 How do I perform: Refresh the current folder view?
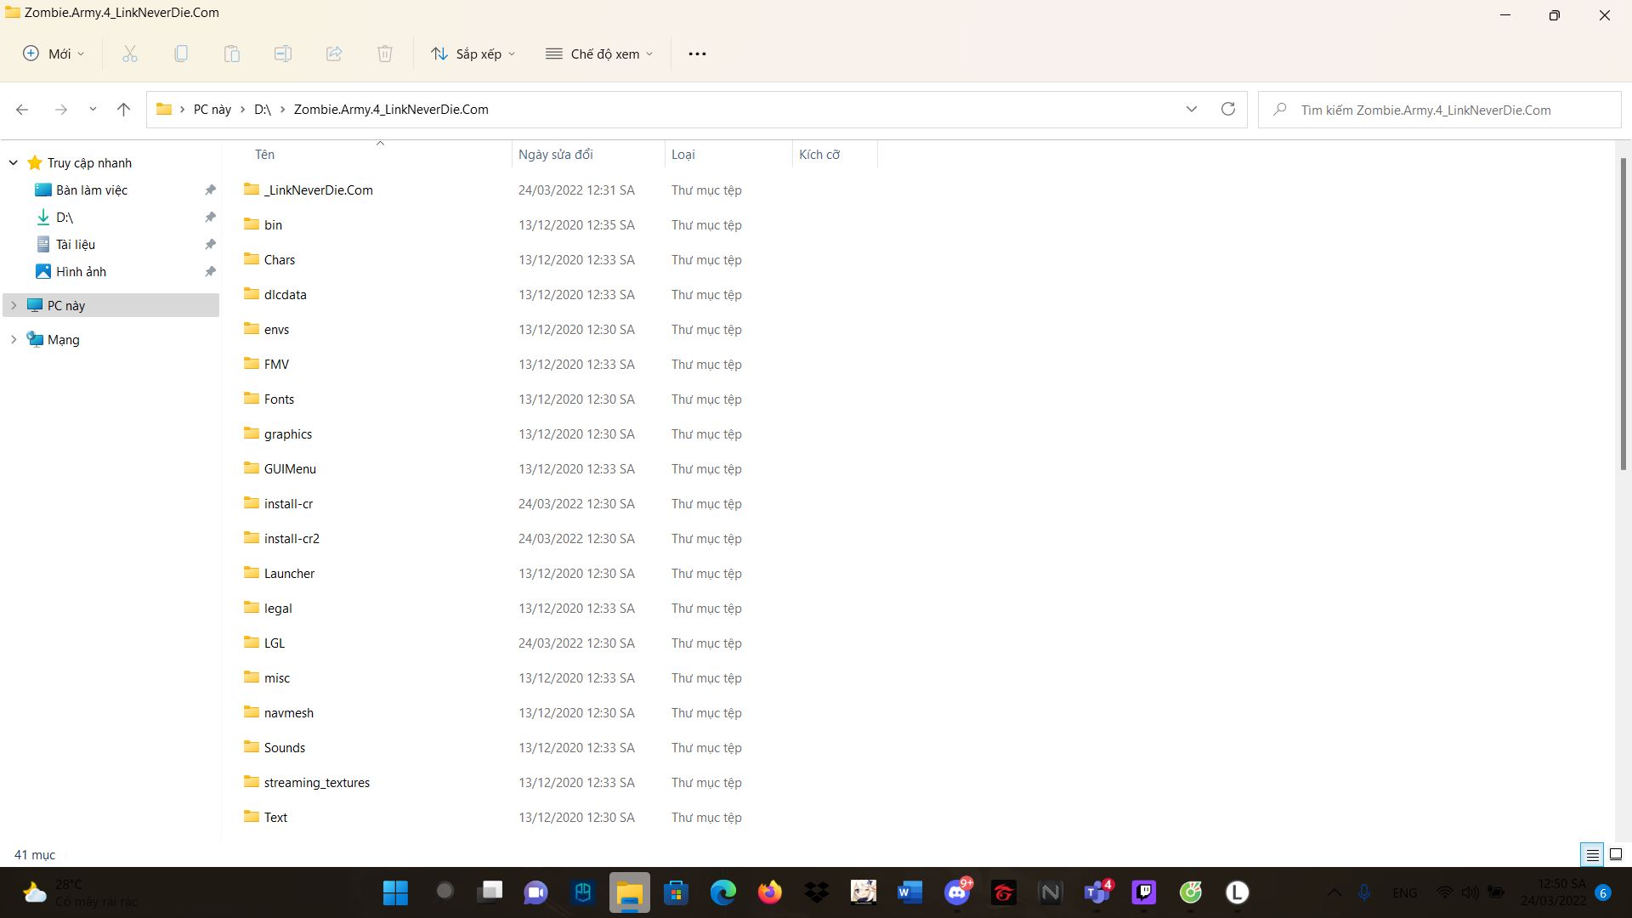[1227, 109]
